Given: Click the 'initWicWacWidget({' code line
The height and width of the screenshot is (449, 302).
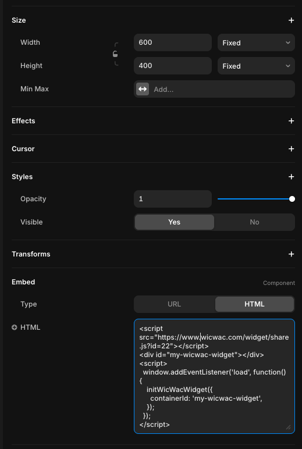Looking at the screenshot, I should [x=180, y=390].
